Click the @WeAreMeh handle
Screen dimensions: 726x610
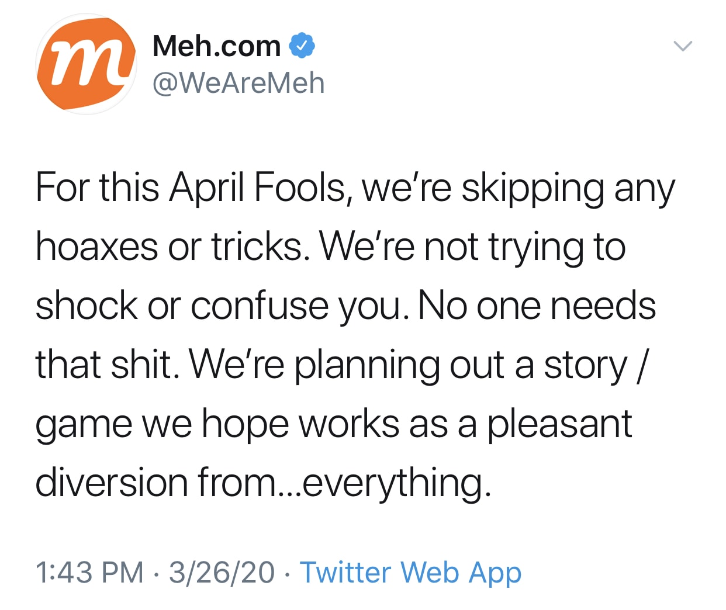point(238,83)
